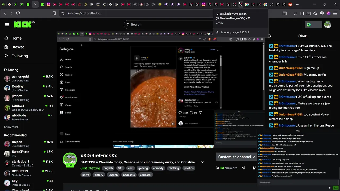The image size is (340, 191).
Task: Open instagram.com reel link in popout chat
Action: tap(299, 173)
